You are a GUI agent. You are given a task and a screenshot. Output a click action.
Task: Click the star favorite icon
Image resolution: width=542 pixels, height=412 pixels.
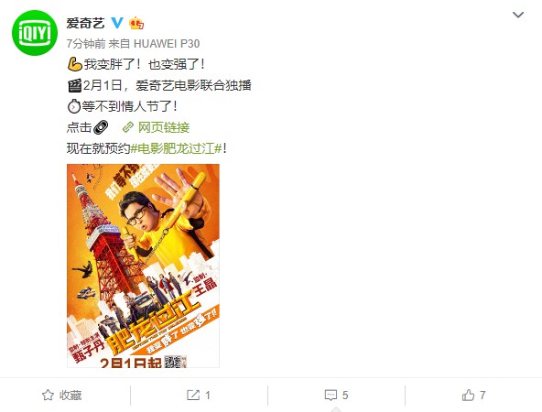point(48,396)
